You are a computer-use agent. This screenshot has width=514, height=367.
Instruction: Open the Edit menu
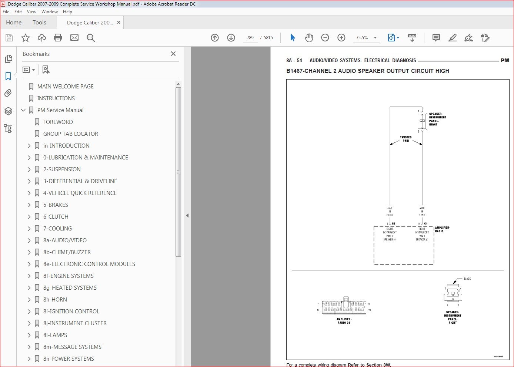[18, 12]
